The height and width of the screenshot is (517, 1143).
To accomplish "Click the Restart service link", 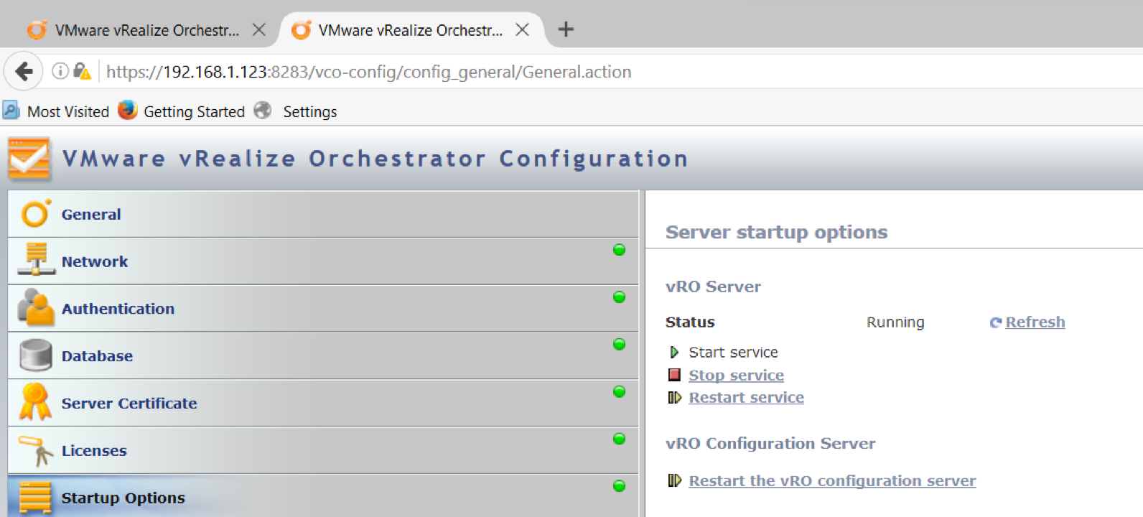I will pyautogui.click(x=746, y=397).
